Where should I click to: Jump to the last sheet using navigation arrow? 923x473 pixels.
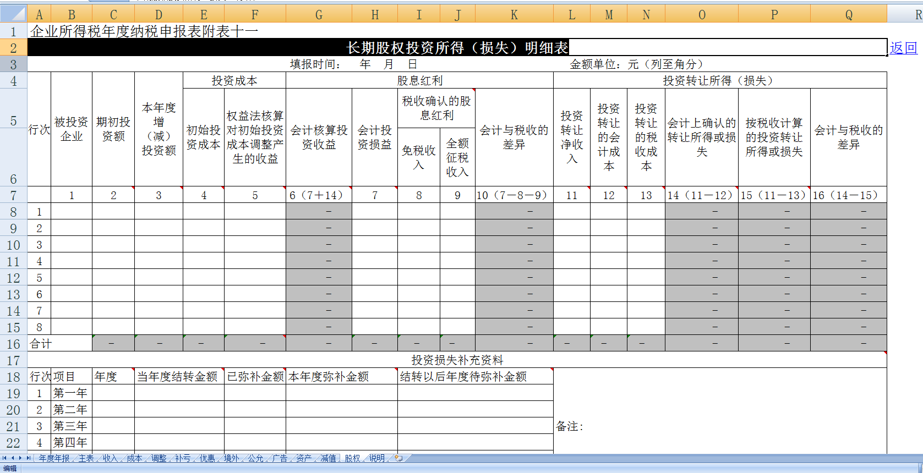pyautogui.click(x=29, y=458)
